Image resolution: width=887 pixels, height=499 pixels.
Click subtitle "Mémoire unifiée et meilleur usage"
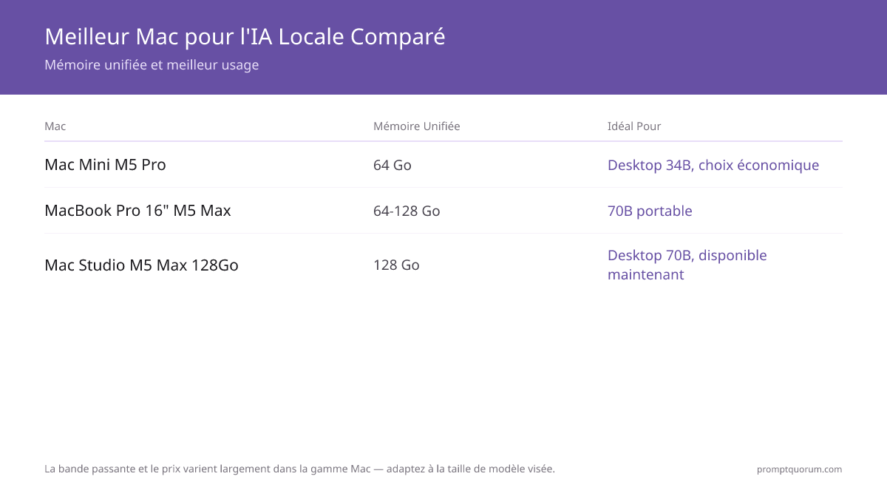(x=152, y=65)
